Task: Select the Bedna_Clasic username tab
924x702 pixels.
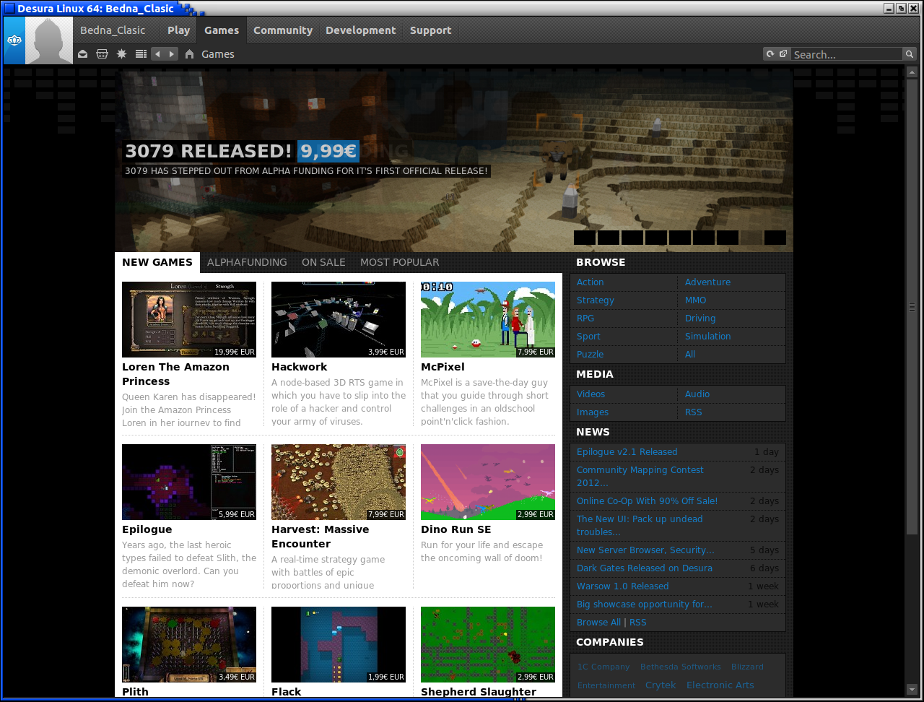Action: 113,30
